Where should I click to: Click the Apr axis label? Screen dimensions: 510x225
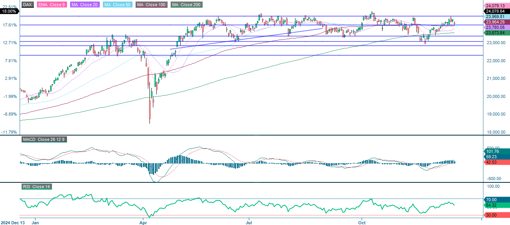point(143,222)
